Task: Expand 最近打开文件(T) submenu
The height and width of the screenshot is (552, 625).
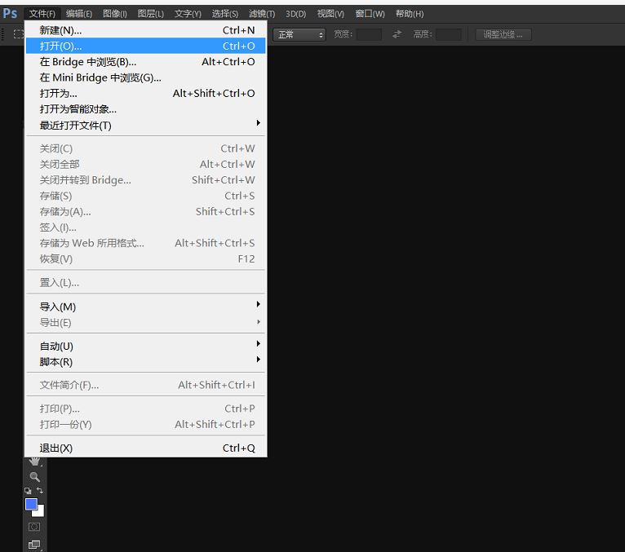Action: pos(145,125)
